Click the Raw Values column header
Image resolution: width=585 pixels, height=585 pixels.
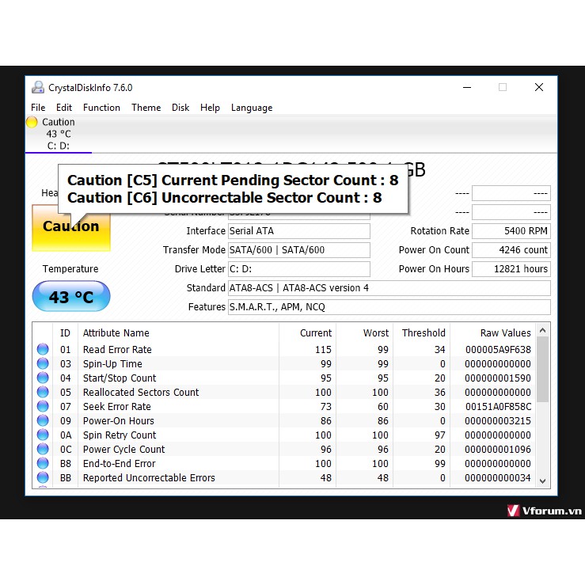505,333
